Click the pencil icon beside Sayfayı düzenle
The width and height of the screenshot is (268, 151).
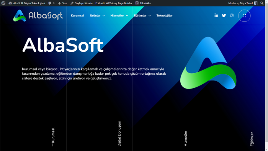pos(72,3)
